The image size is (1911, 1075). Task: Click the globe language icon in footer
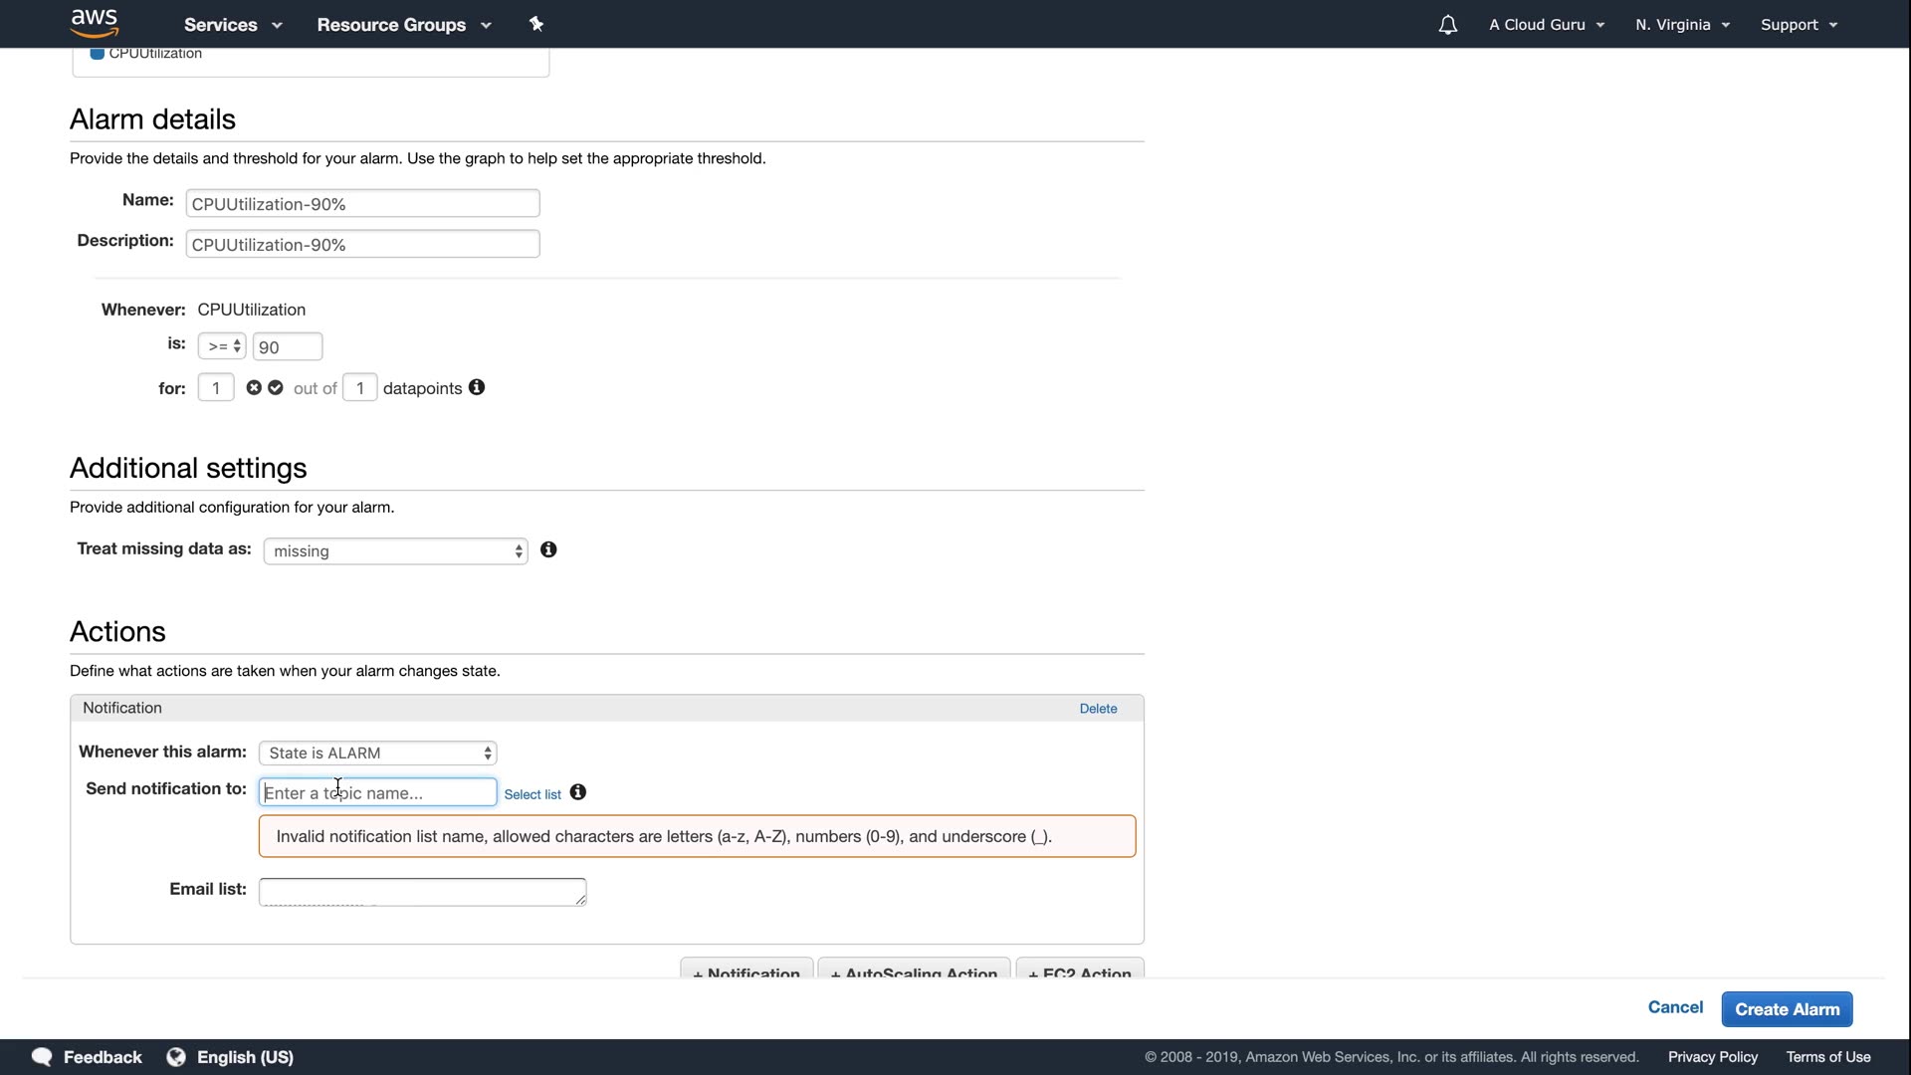click(176, 1057)
